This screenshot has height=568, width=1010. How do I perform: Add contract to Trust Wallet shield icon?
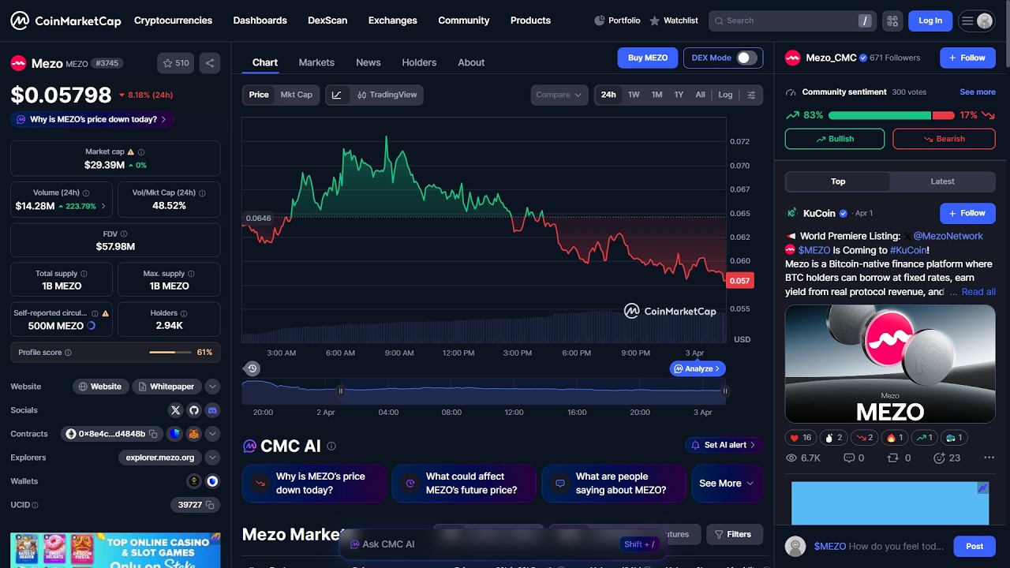click(175, 434)
